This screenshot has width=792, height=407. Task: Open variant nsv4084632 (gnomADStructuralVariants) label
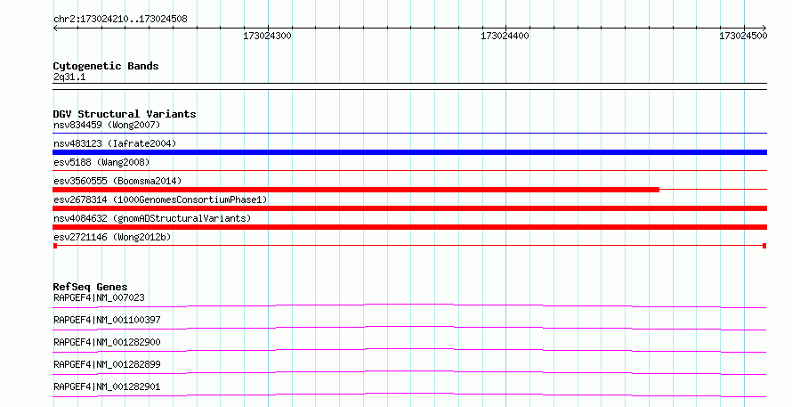pyautogui.click(x=152, y=218)
